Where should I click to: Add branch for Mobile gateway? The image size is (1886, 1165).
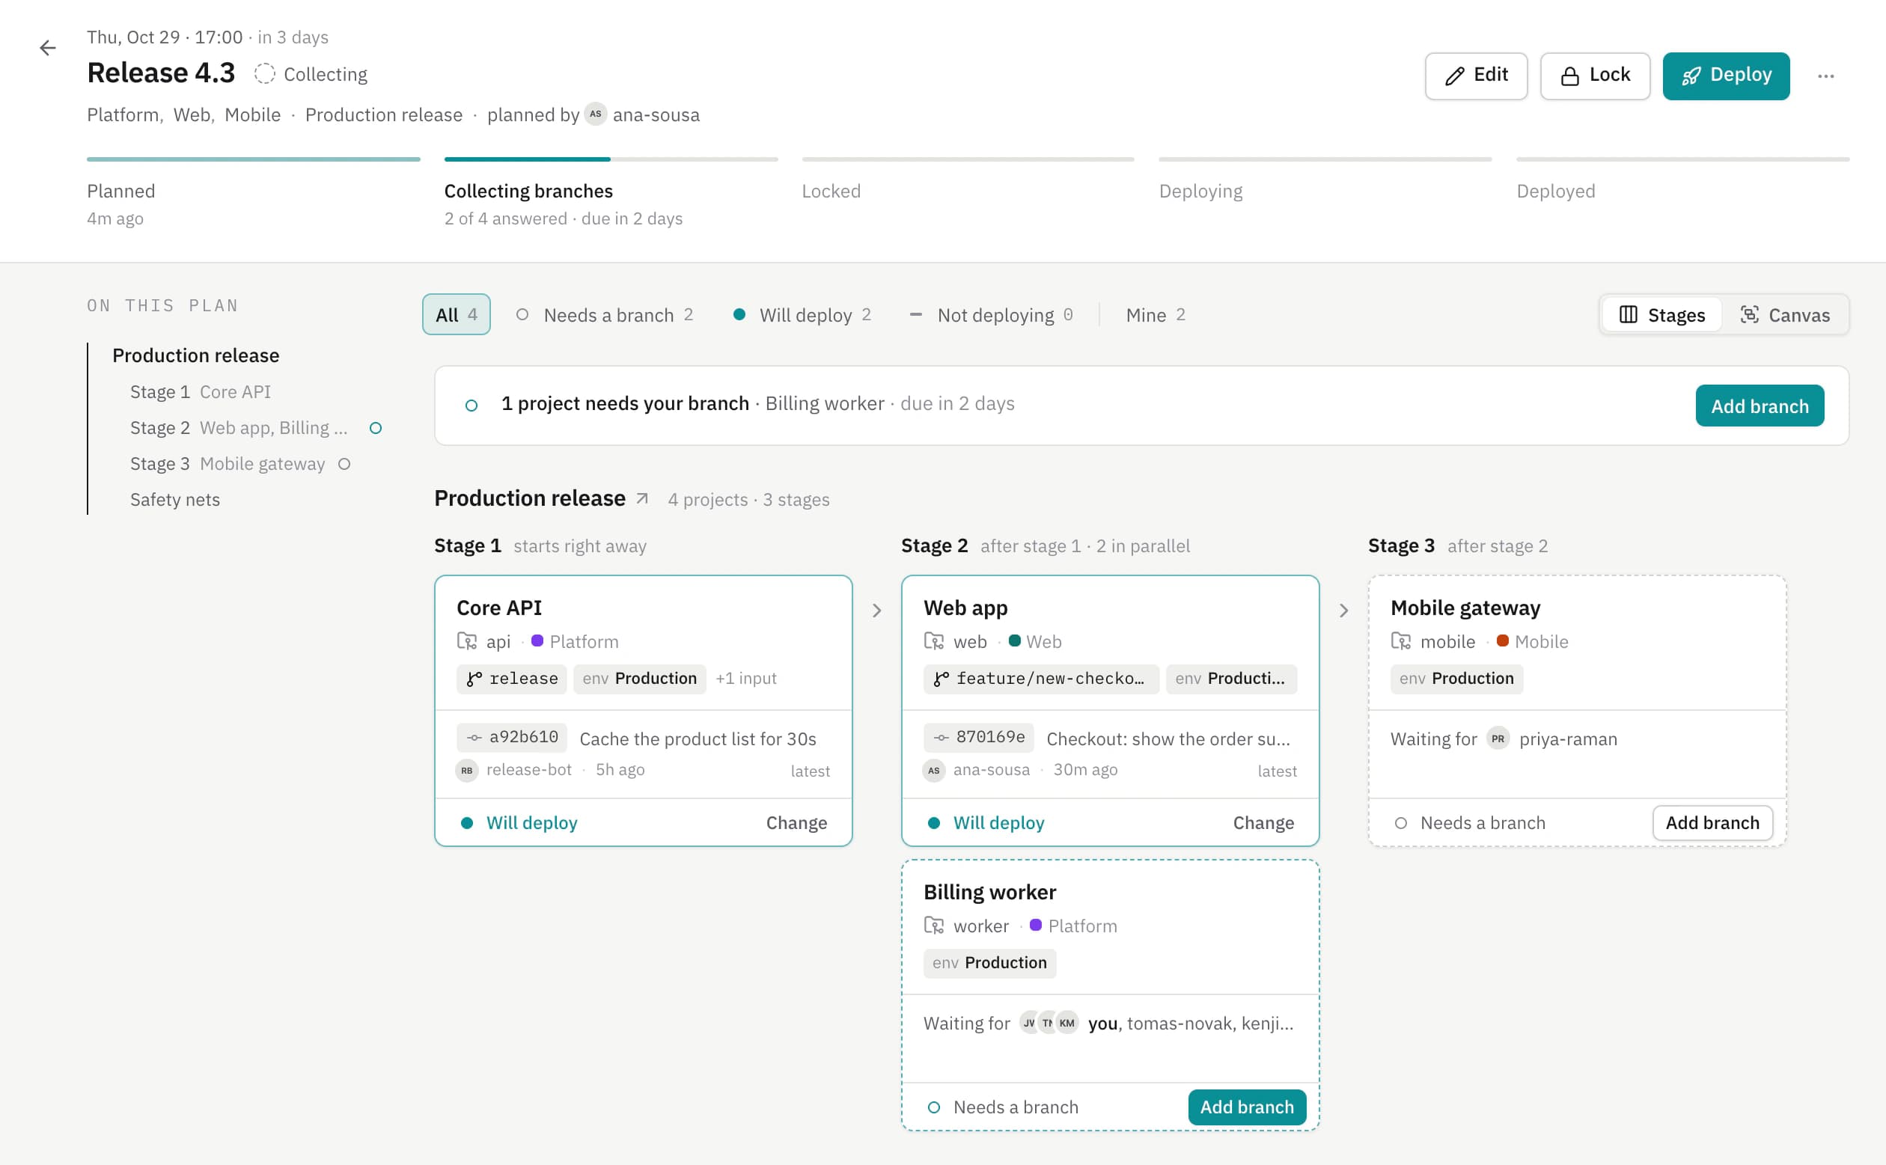point(1712,822)
